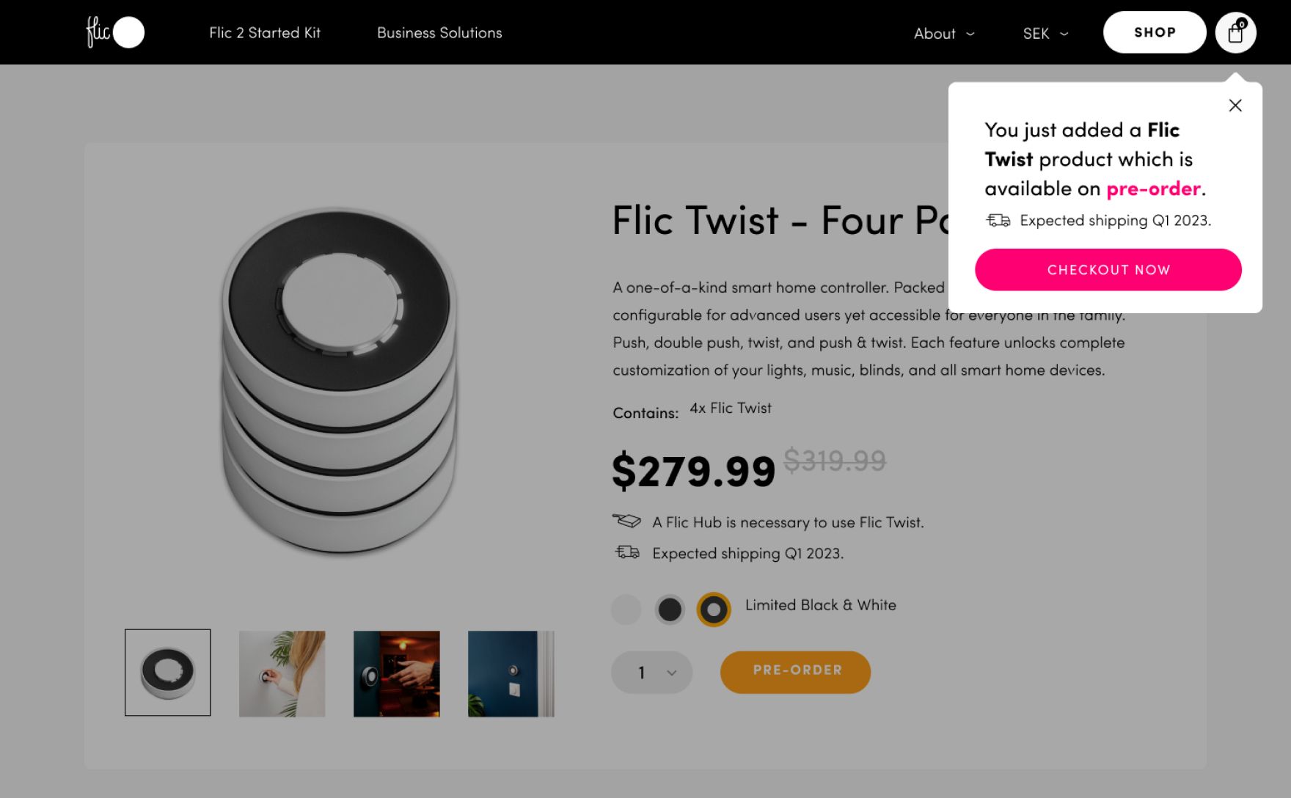Expand the quantity dropdown
This screenshot has height=798, width=1291.
pyautogui.click(x=651, y=672)
